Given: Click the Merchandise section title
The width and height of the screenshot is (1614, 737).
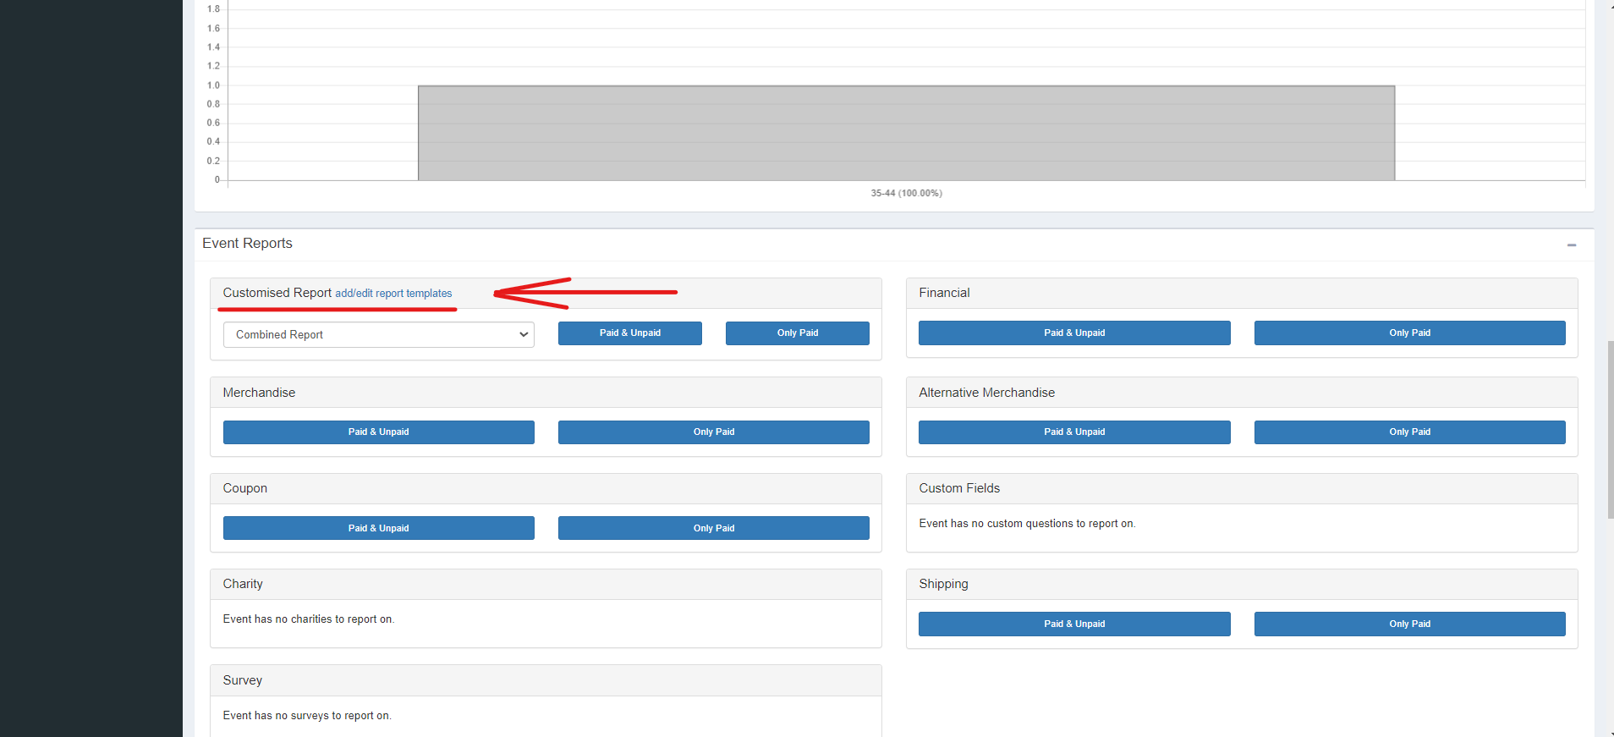Looking at the screenshot, I should point(259,393).
